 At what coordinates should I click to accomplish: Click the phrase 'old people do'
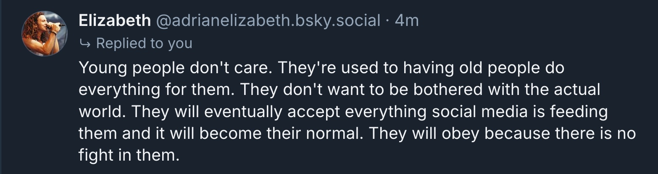pos(509,68)
